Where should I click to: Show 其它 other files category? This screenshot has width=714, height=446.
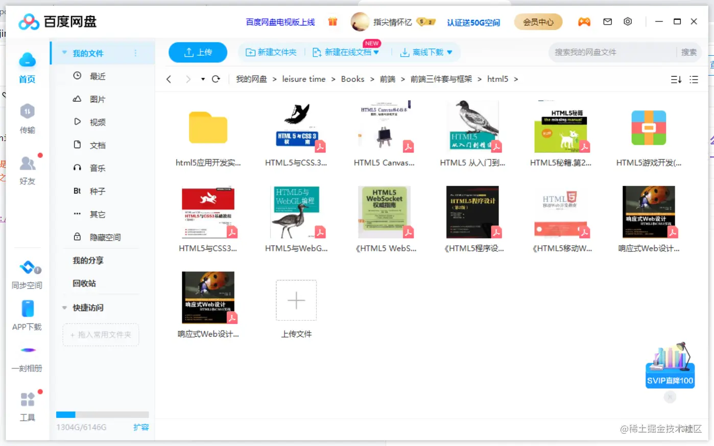click(97, 214)
